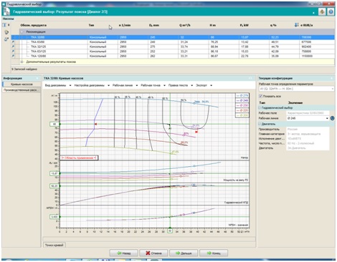
Task: Click the help question-mark icon in header
Action: point(331,11)
